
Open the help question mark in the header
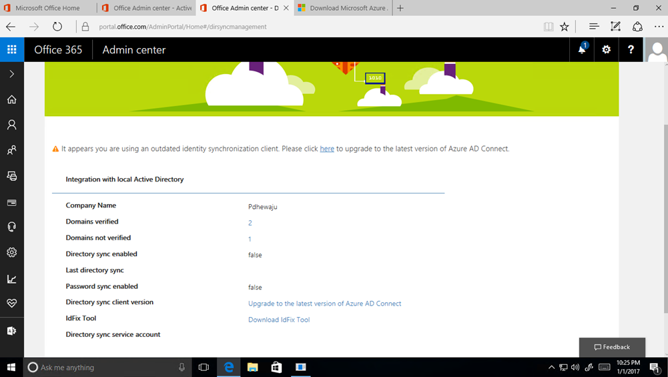pos(631,49)
